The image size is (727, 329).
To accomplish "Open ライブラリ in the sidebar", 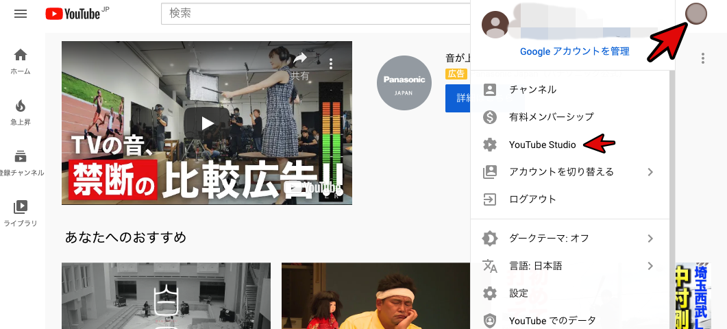I will click(x=21, y=214).
